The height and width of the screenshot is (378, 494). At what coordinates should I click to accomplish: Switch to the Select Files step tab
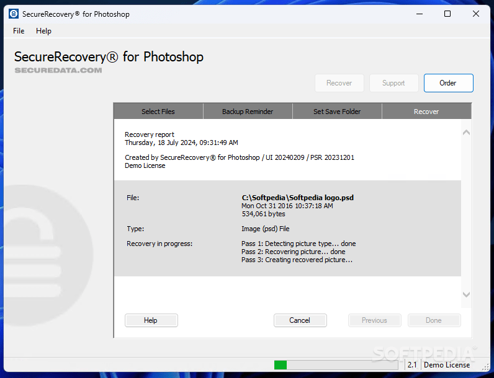click(x=158, y=112)
